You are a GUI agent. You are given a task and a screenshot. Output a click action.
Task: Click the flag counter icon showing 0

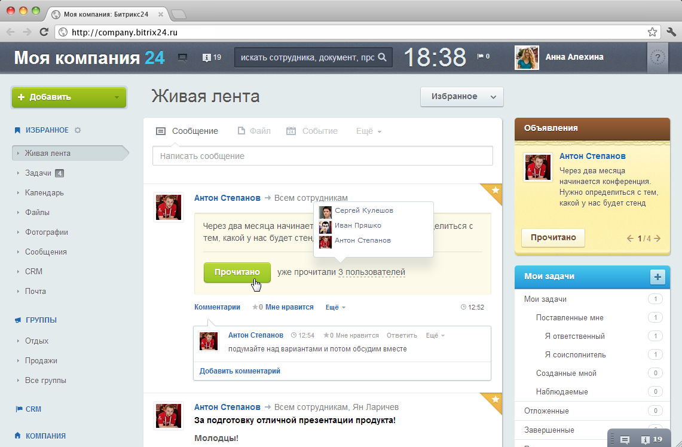[483, 56]
